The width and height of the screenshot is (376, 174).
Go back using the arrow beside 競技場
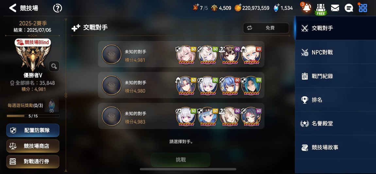[x=12, y=8]
